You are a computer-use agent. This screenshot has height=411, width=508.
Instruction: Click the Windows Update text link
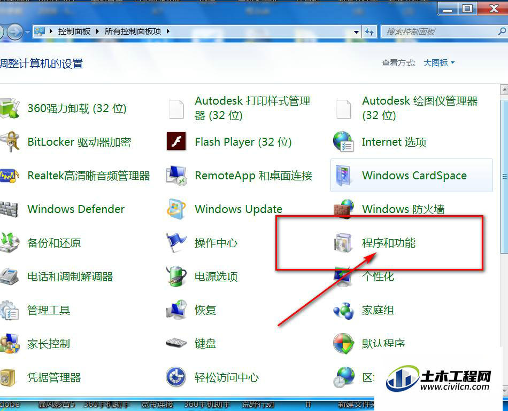238,209
